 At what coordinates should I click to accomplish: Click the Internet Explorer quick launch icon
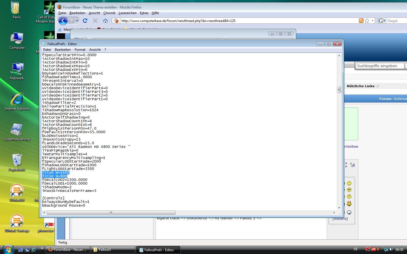pos(34,250)
